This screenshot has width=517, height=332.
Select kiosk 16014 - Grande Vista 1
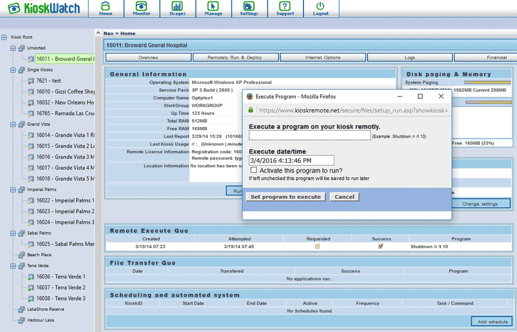pyautogui.click(x=65, y=135)
